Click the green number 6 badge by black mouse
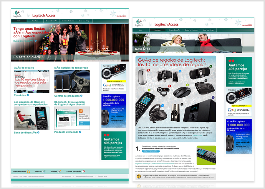The height and width of the screenshot is (189, 265). [x=187, y=85]
